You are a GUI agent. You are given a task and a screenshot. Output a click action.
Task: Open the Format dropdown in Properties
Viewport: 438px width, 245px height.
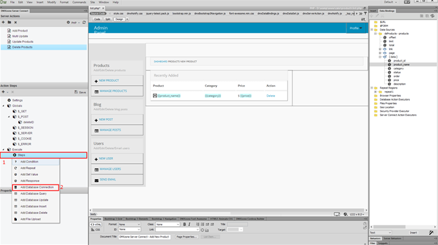tap(129, 224)
